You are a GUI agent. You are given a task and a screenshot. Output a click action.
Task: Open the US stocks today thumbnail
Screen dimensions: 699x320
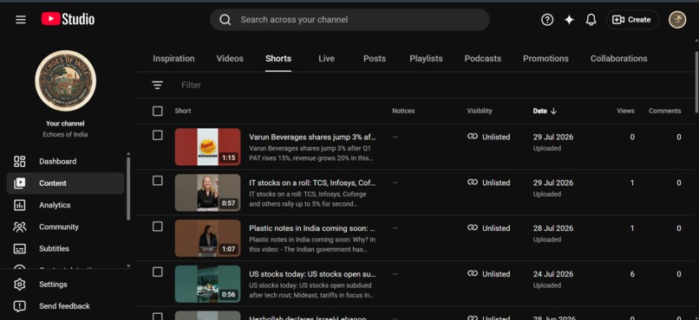coord(208,284)
